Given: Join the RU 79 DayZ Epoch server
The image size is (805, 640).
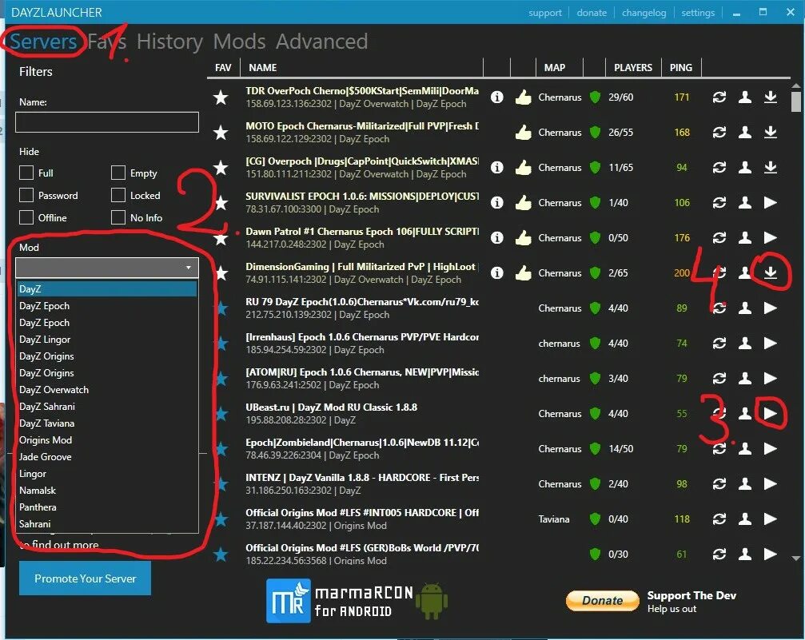Looking at the screenshot, I should (770, 308).
